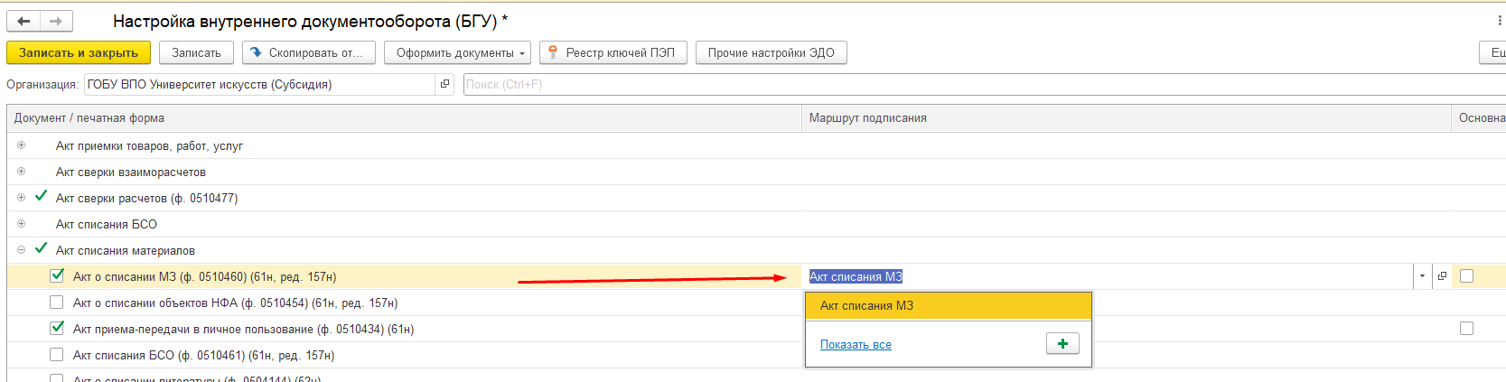Click Скопировать от... copy arrow button
Image resolution: width=1506 pixels, height=382 pixels.
tap(309, 52)
